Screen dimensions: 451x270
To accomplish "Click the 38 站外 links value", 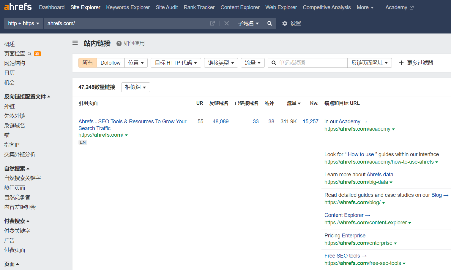I will click(x=271, y=122).
